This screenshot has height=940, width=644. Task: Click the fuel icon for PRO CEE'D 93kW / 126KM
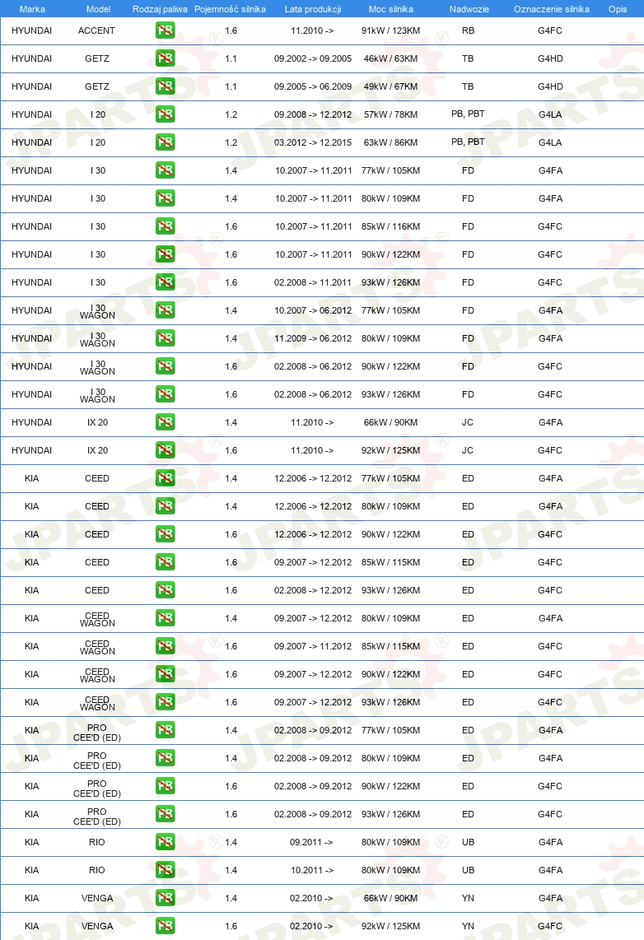pyautogui.click(x=165, y=813)
